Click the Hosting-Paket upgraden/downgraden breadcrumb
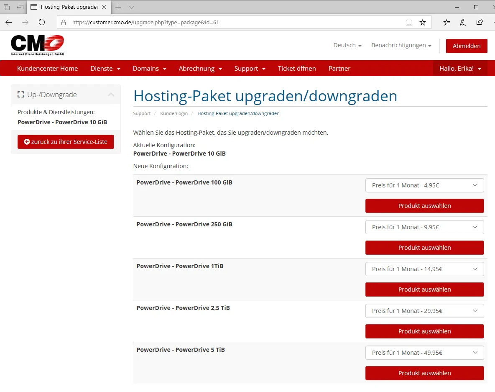 coord(238,113)
